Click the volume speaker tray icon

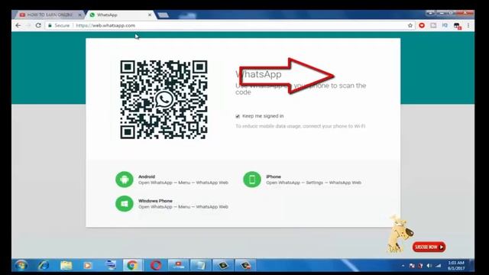coord(429,266)
